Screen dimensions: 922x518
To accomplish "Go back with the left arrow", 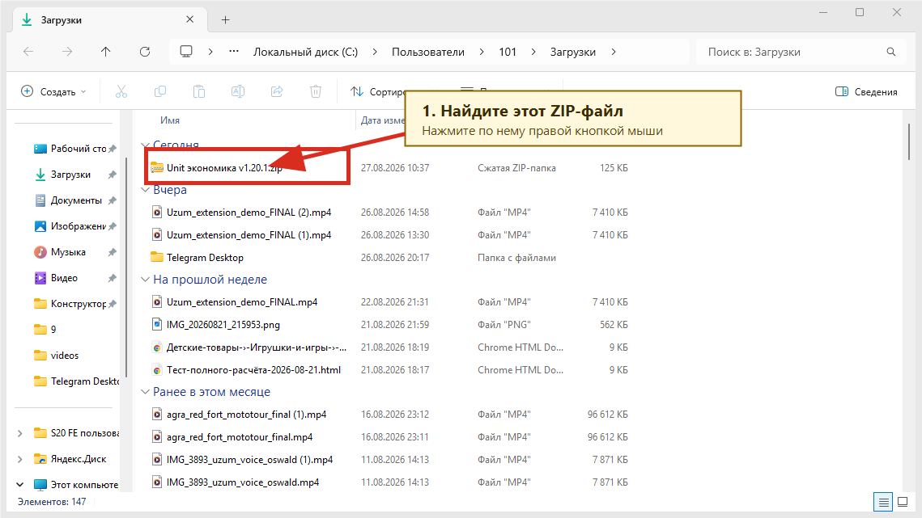I will [28, 52].
